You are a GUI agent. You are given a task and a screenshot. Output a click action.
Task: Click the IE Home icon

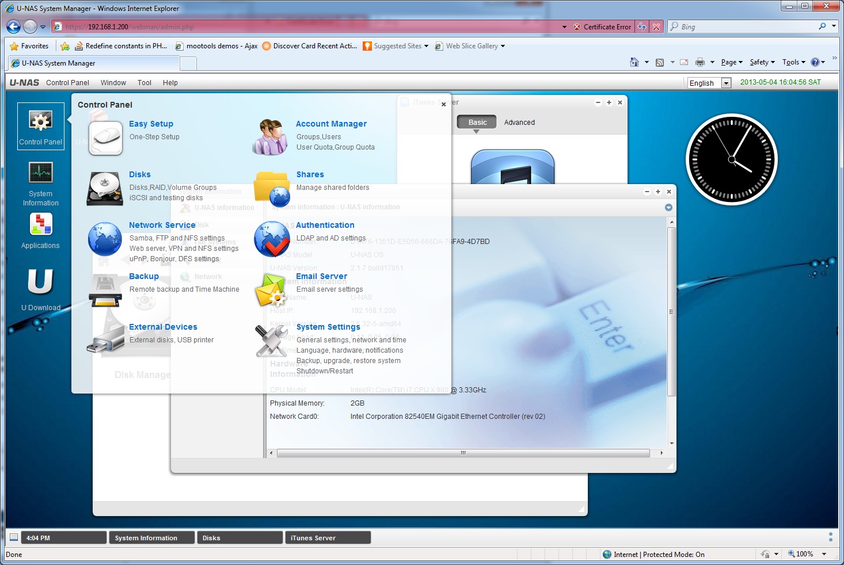634,62
